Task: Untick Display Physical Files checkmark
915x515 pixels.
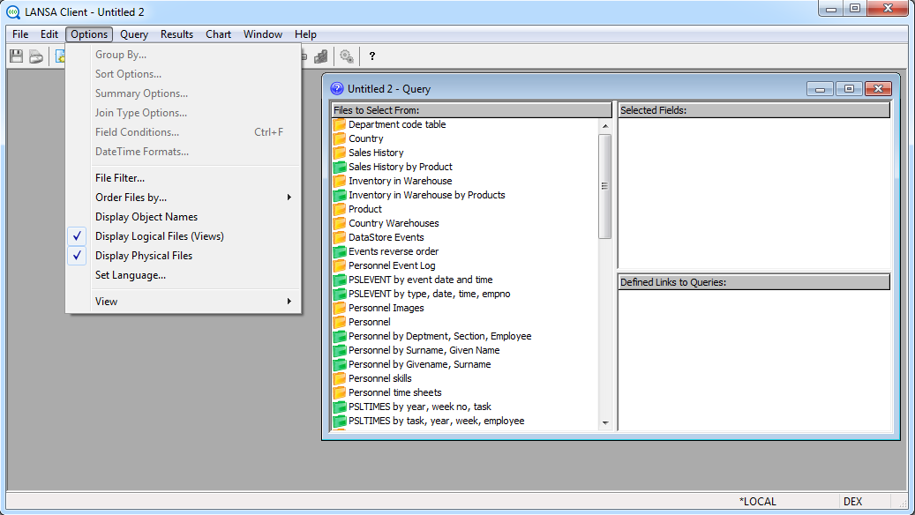Action: (x=77, y=256)
